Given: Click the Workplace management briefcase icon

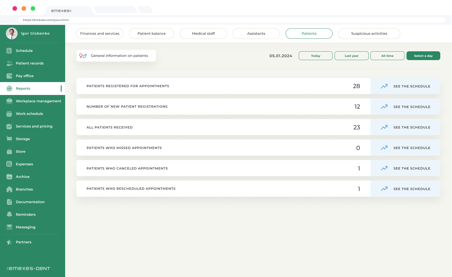Looking at the screenshot, I should pyautogui.click(x=9, y=101).
